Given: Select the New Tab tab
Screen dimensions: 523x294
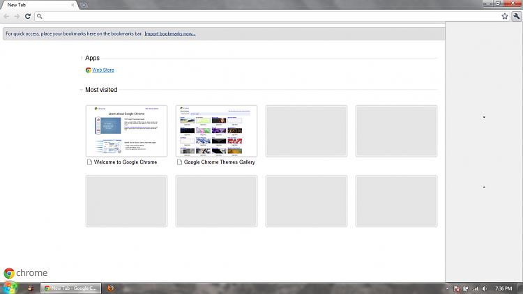Looking at the screenshot, I should click(x=38, y=5).
